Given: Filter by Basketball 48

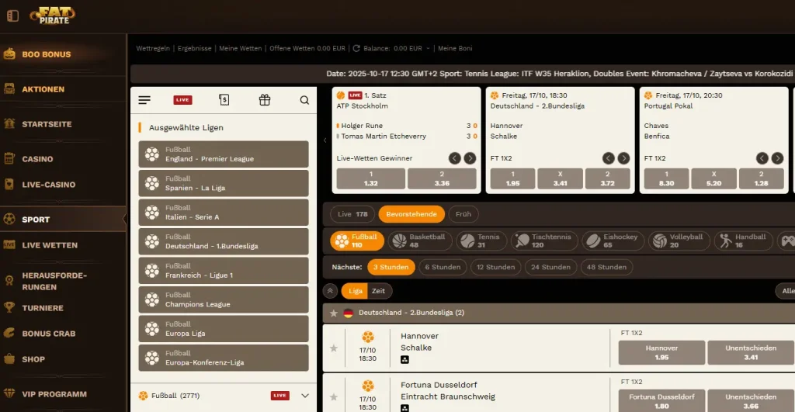Looking at the screenshot, I should point(420,241).
